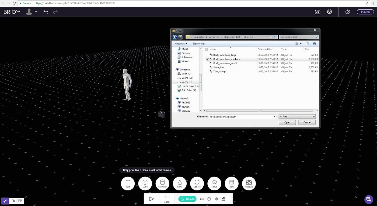Open the All Files type dropdown
This screenshot has width=377, height=206.
[x=297, y=116]
